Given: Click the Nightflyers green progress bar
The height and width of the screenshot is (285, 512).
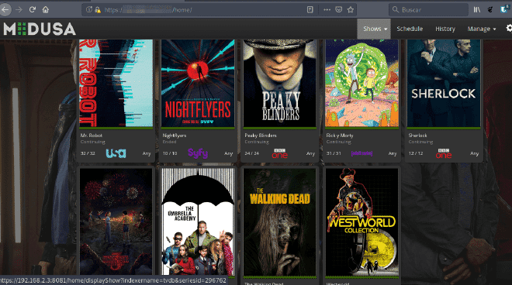Looking at the screenshot, I should tap(198, 128).
